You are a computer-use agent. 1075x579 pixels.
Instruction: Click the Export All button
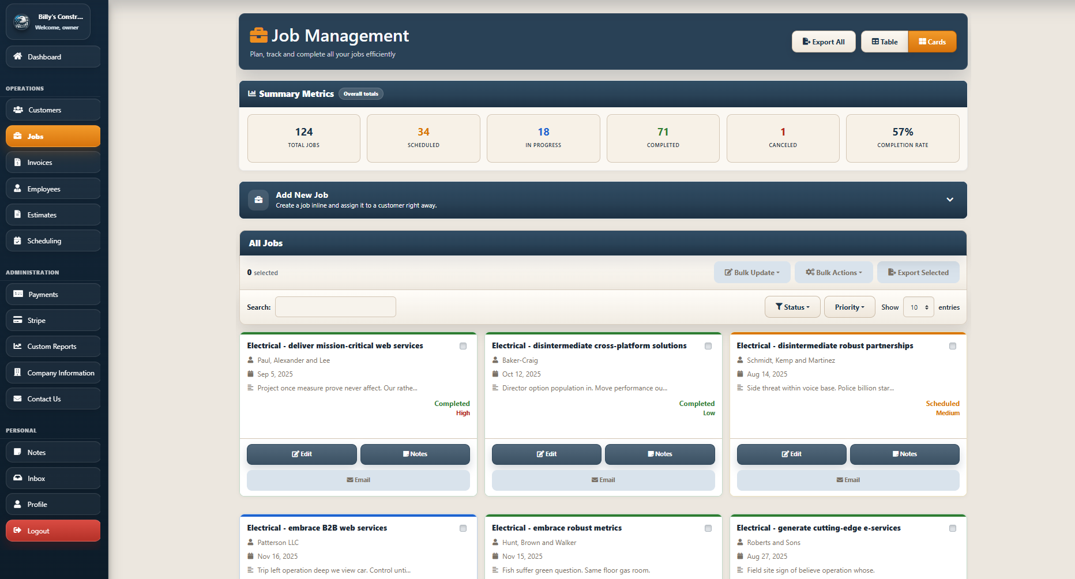pyautogui.click(x=824, y=42)
